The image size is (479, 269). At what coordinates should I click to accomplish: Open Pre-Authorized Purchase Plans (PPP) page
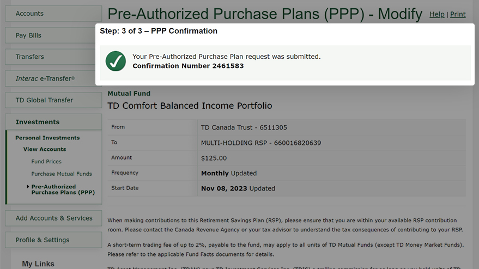(63, 189)
